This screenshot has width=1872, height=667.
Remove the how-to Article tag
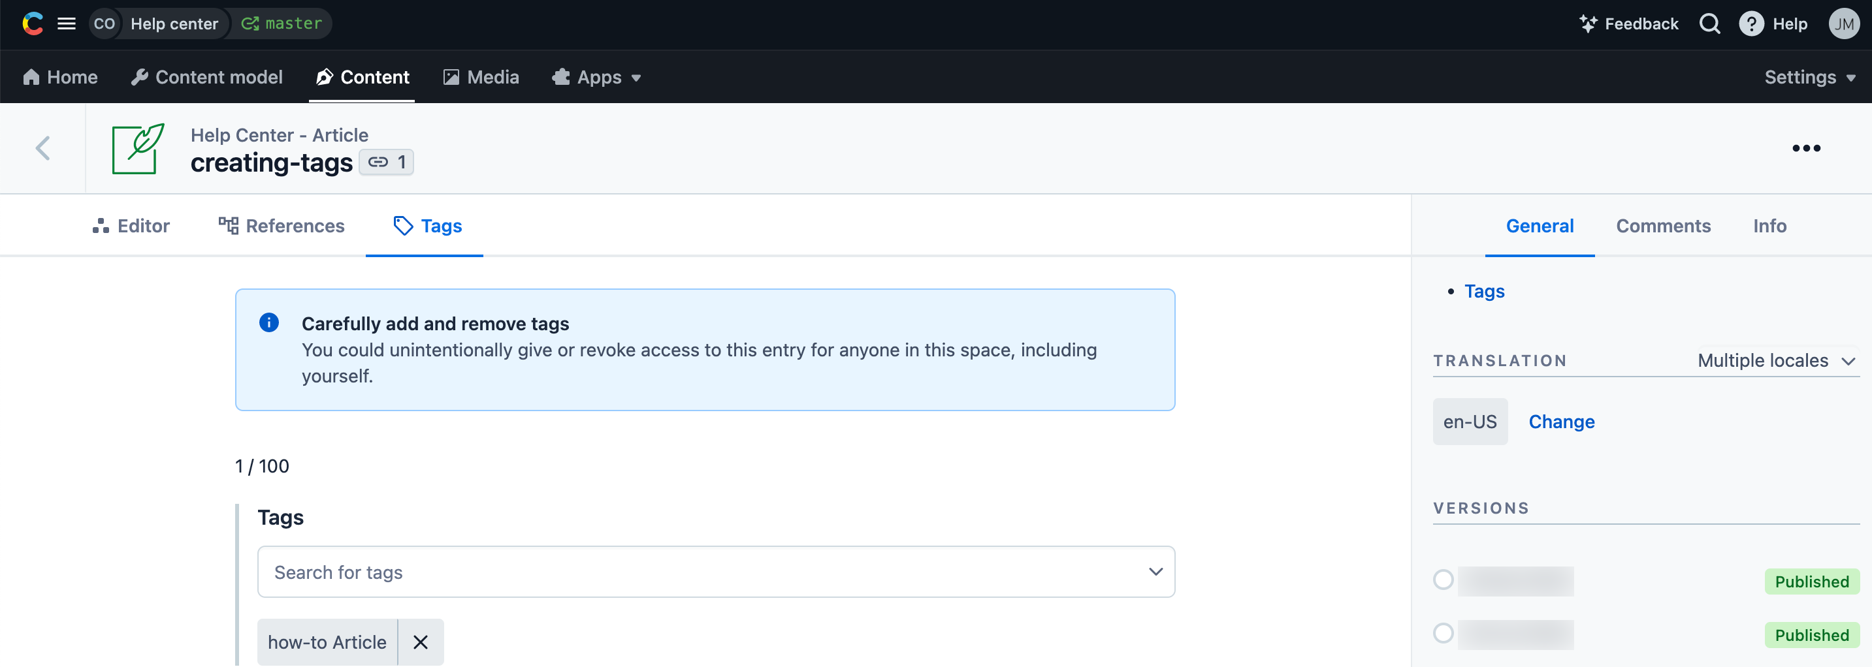[x=420, y=642]
